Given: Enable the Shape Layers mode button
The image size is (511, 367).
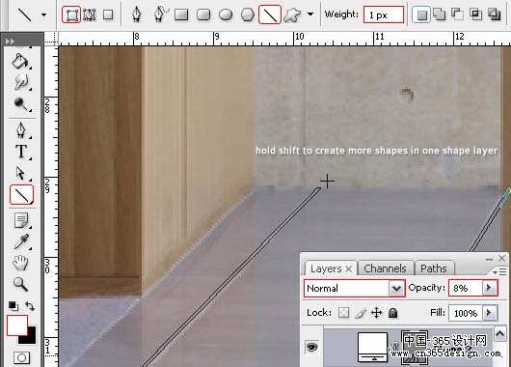Looking at the screenshot, I should click(x=71, y=14).
